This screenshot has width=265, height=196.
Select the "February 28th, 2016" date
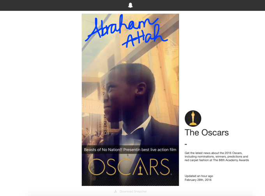point(198,180)
